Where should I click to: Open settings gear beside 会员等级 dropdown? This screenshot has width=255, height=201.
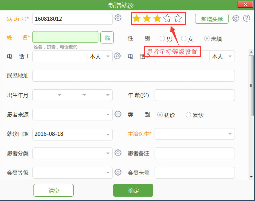[118, 172]
